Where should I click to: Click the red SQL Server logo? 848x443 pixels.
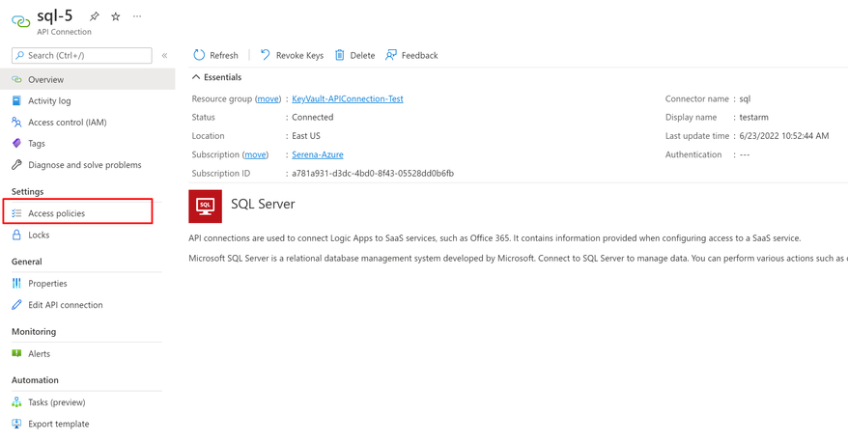point(206,207)
